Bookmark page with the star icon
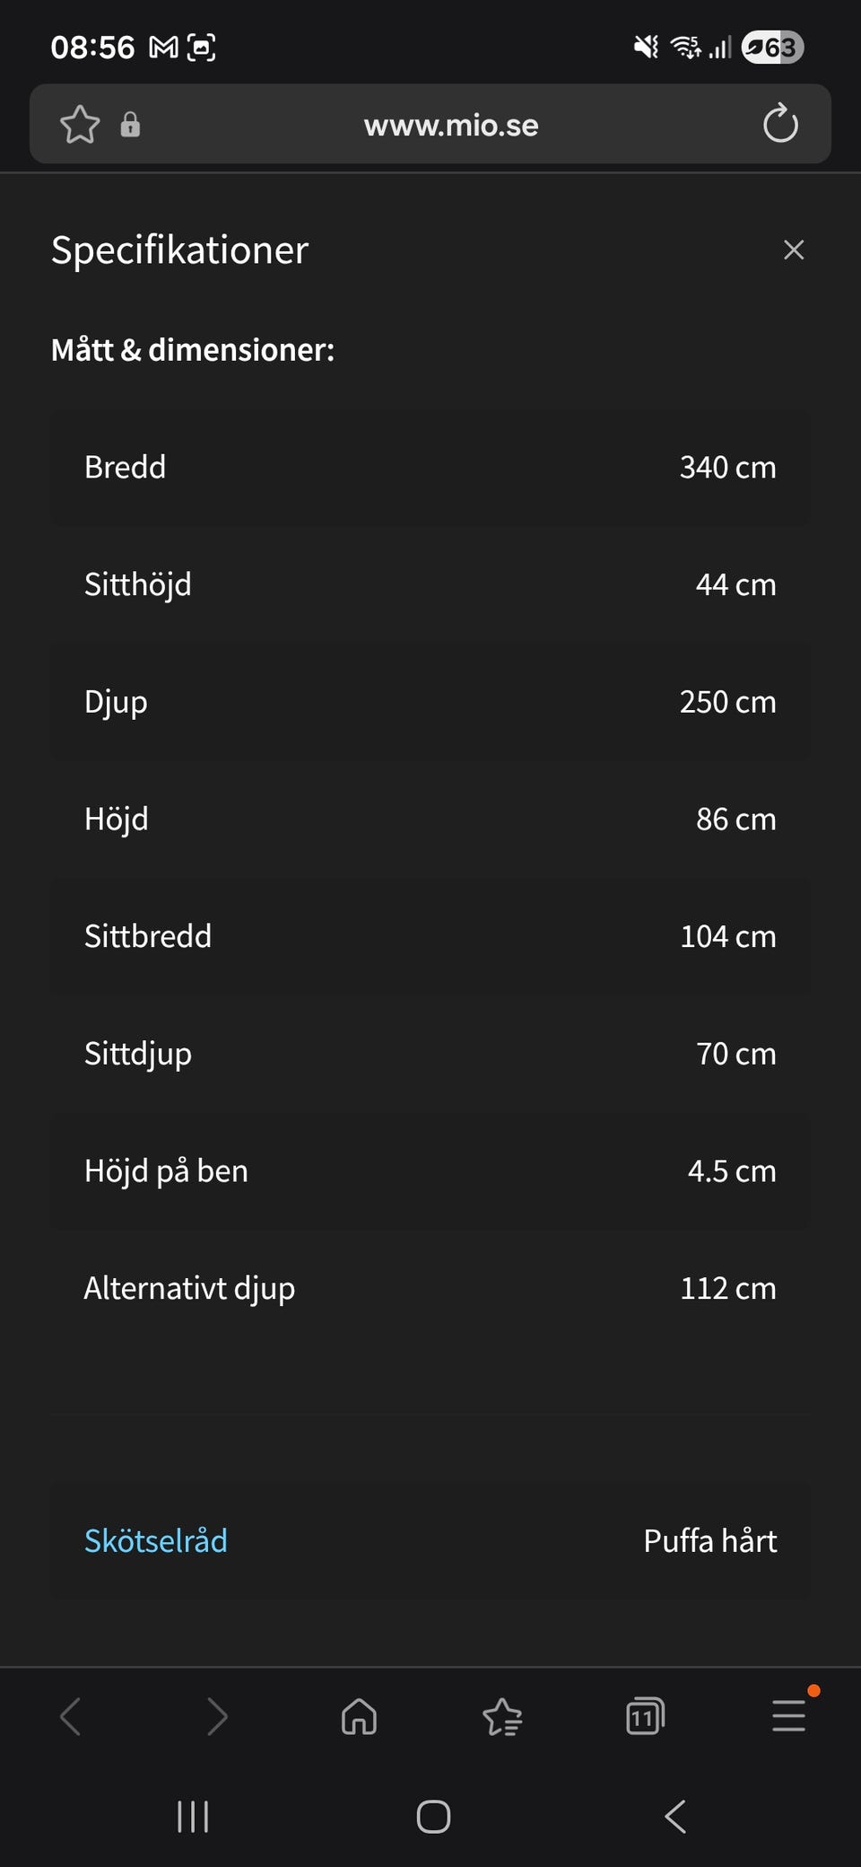This screenshot has height=1867, width=861. (80, 125)
